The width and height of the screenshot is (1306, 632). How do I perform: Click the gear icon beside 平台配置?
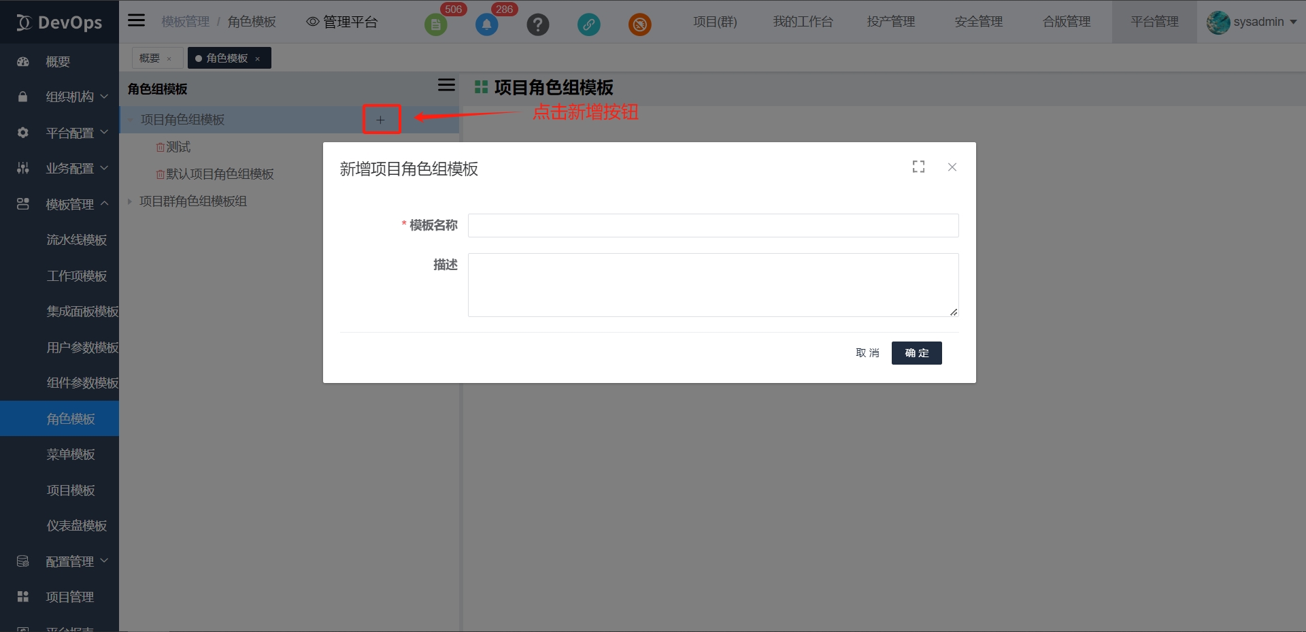click(23, 133)
